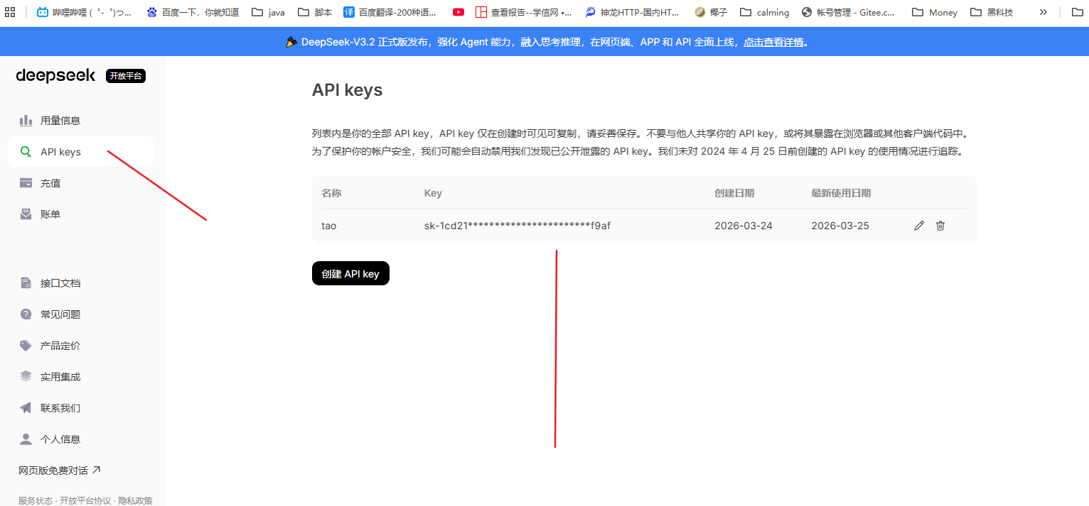1089x506 pixels.
Task: Open 常见问题 page
Action: (x=80, y=314)
